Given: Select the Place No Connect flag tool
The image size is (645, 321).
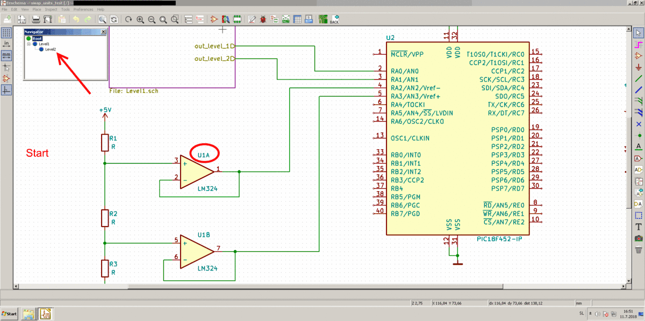Looking at the screenshot, I should pos(639,124).
